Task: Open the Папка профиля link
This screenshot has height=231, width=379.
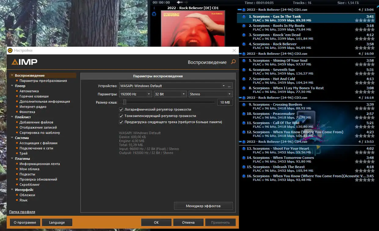Action: 22,212
